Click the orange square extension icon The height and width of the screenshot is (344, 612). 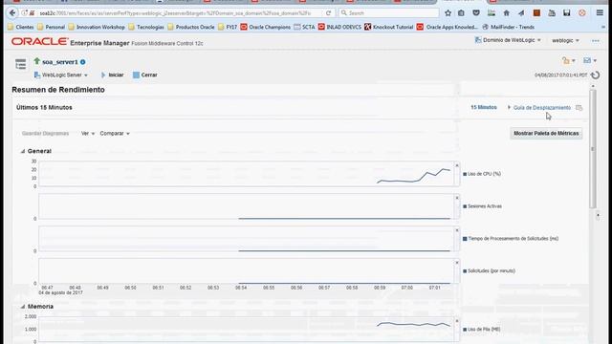click(x=536, y=12)
